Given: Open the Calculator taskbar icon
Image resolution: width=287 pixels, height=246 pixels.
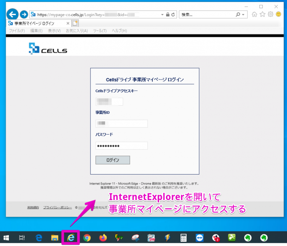Looking at the screenshot, I should 184,238.
